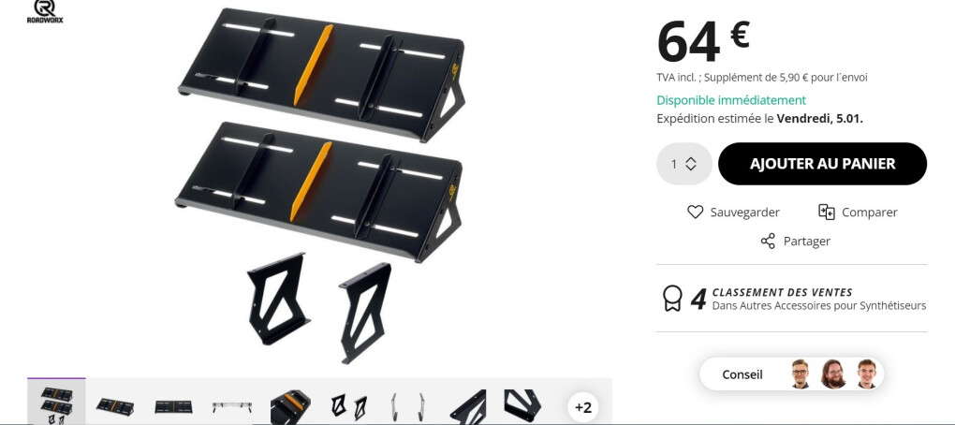Click the Roadworx brand logo
The image size is (955, 425).
44,11
